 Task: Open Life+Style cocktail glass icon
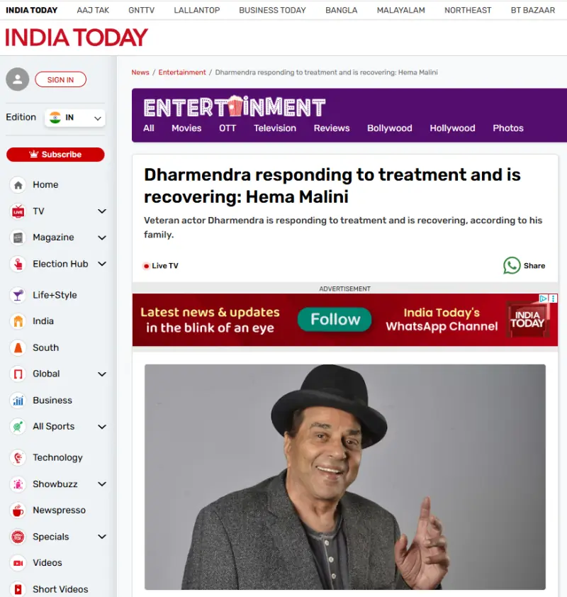point(18,295)
